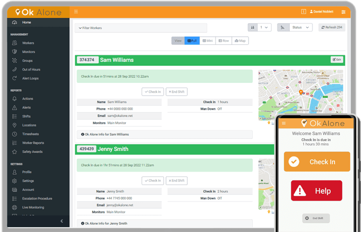Tap the orange Check In button on phone

coord(317,161)
